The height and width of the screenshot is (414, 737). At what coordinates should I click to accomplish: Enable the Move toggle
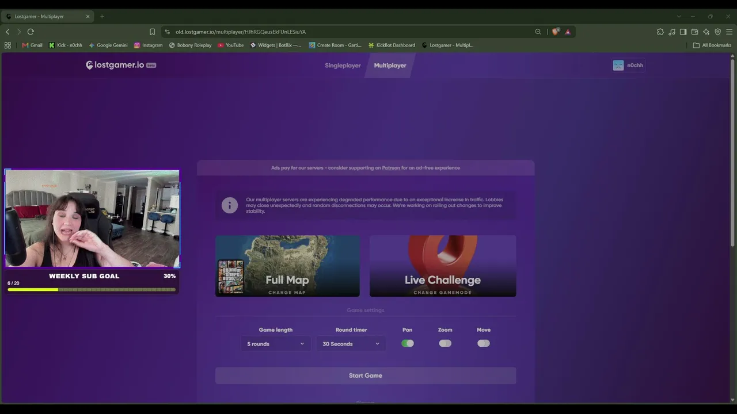tap(484, 343)
